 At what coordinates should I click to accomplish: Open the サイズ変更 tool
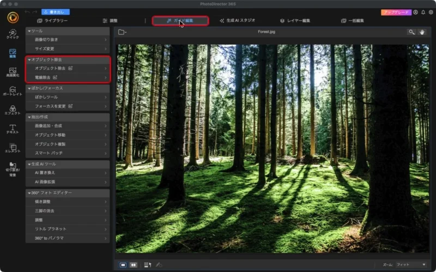68,49
